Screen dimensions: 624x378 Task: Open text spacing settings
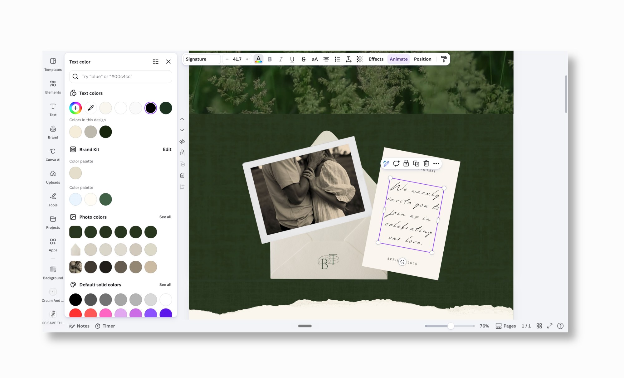click(x=349, y=59)
